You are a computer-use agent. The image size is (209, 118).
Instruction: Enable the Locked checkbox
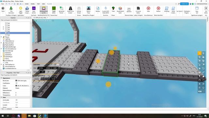tap(16, 105)
